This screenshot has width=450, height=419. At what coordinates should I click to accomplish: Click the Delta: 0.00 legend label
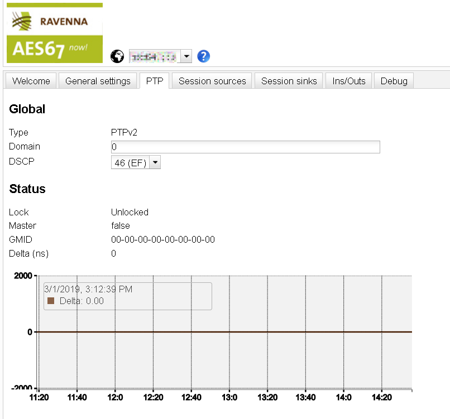pyautogui.click(x=82, y=301)
